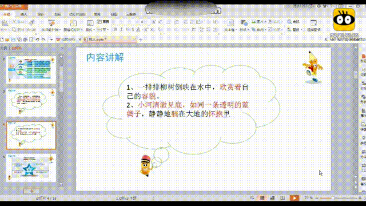Switch to reading view in status bar

click(283, 198)
